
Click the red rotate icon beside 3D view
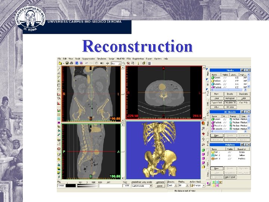point(203,134)
